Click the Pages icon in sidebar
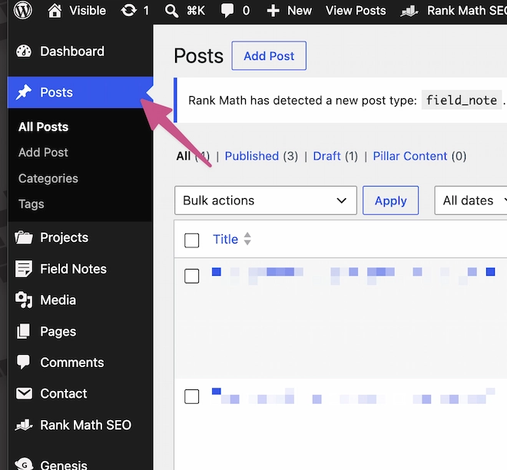Image resolution: width=507 pixels, height=470 pixels. click(x=23, y=331)
